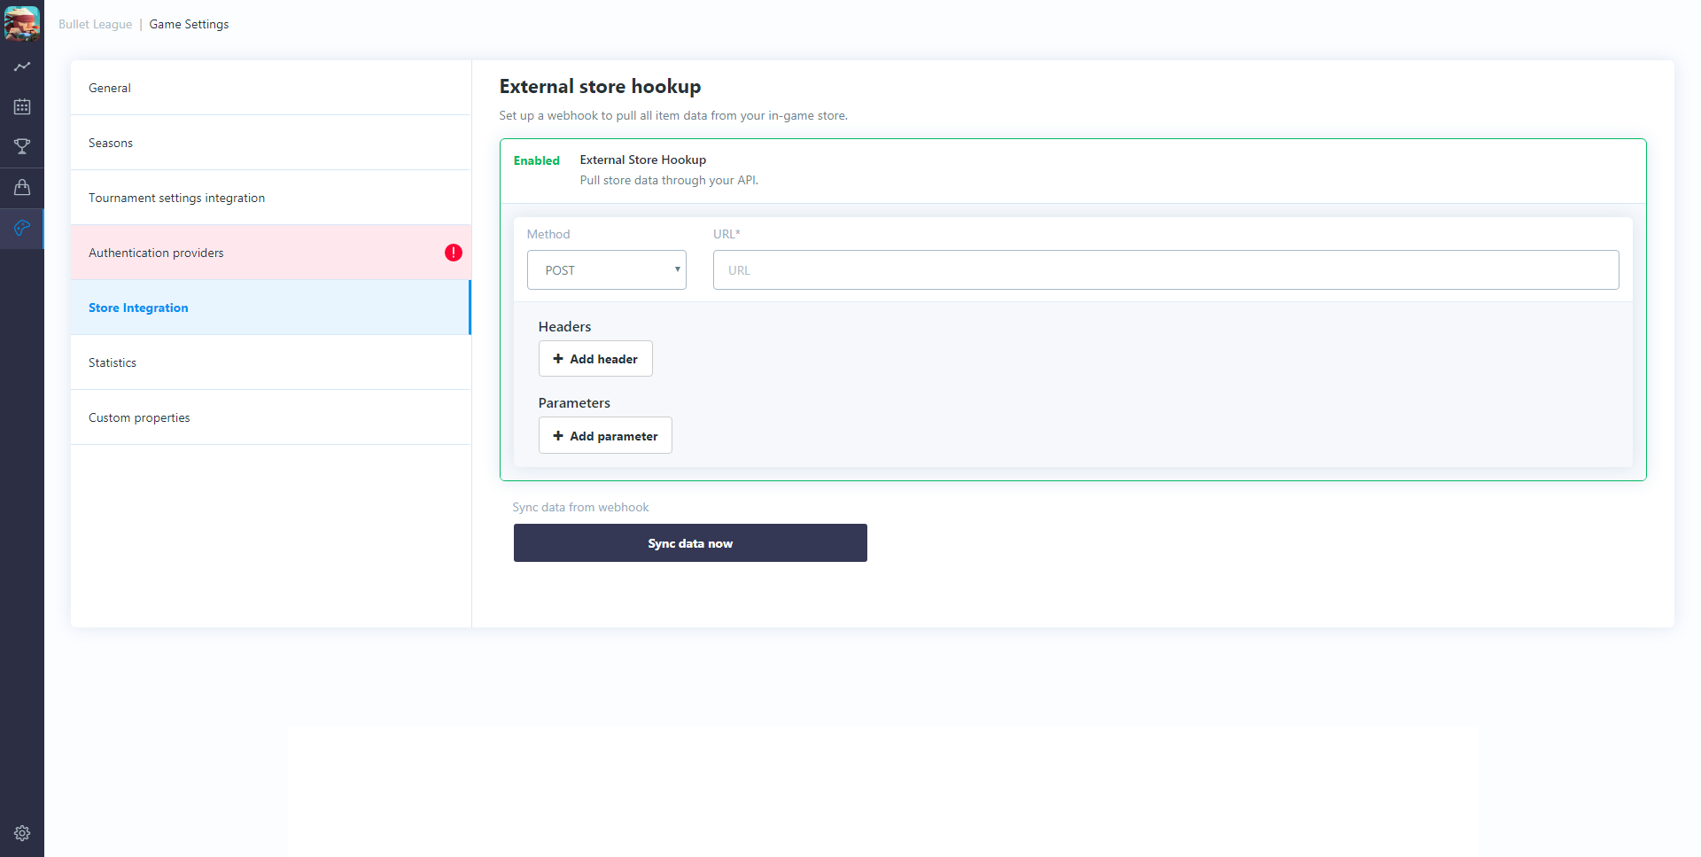Click the Bullet League breadcrumb link
The height and width of the screenshot is (857, 1701).
coord(95,24)
